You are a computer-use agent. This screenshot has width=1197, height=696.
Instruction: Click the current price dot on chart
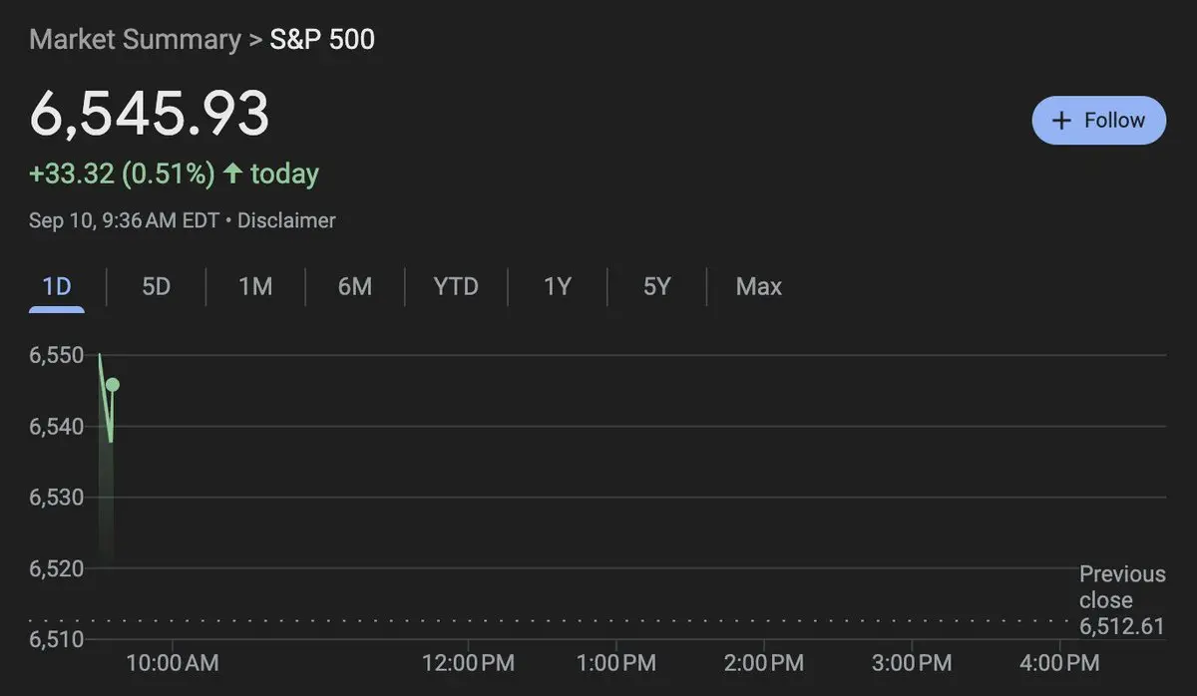point(112,385)
